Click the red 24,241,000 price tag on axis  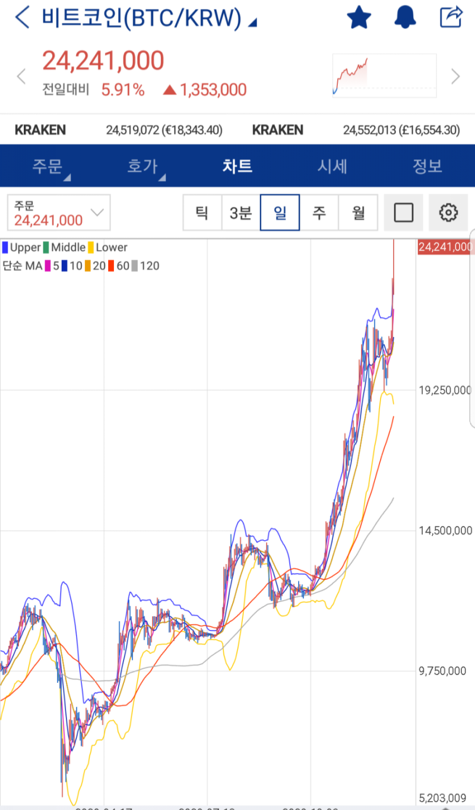(445, 247)
